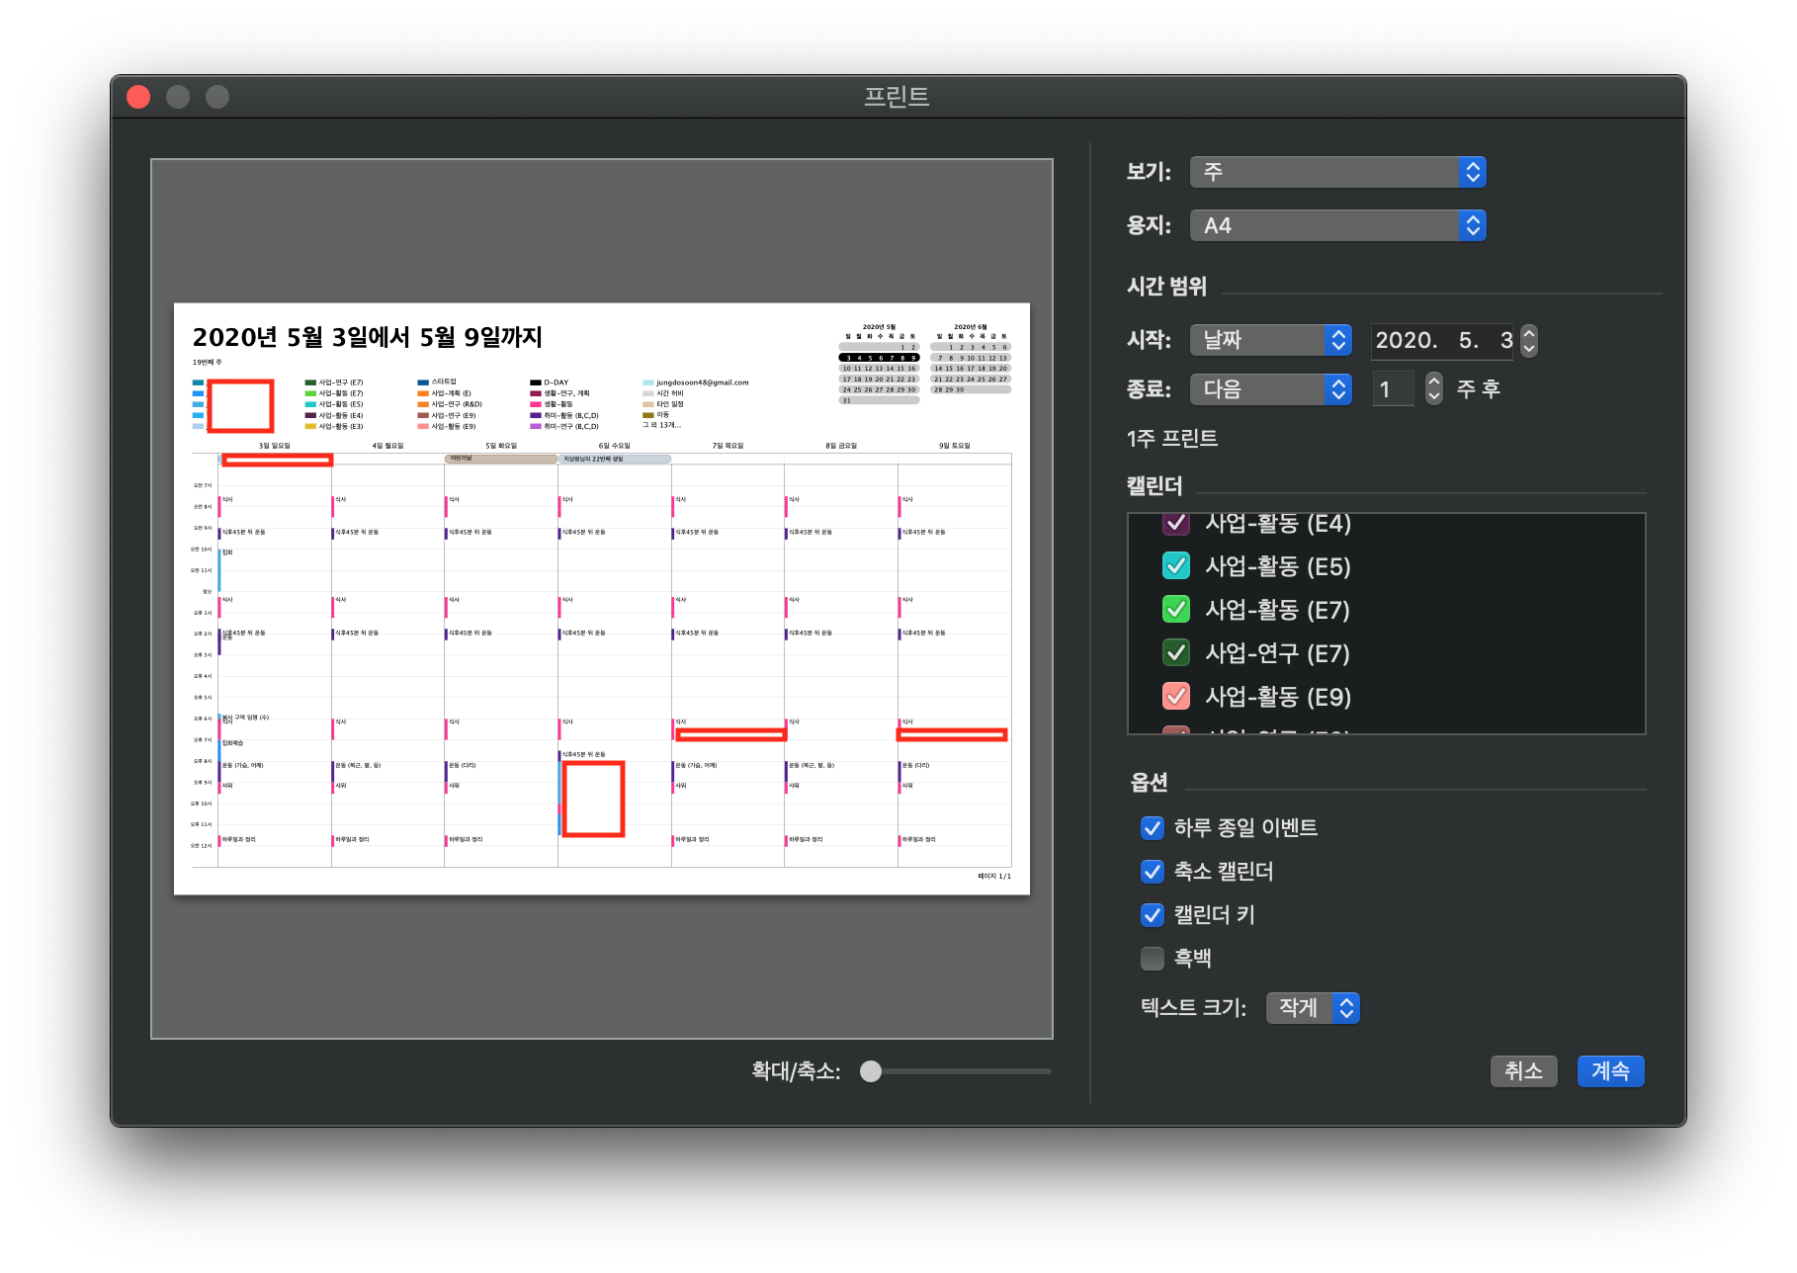Close the 프린트 window with the red button
The width and height of the screenshot is (1797, 1273).
pos(138,97)
